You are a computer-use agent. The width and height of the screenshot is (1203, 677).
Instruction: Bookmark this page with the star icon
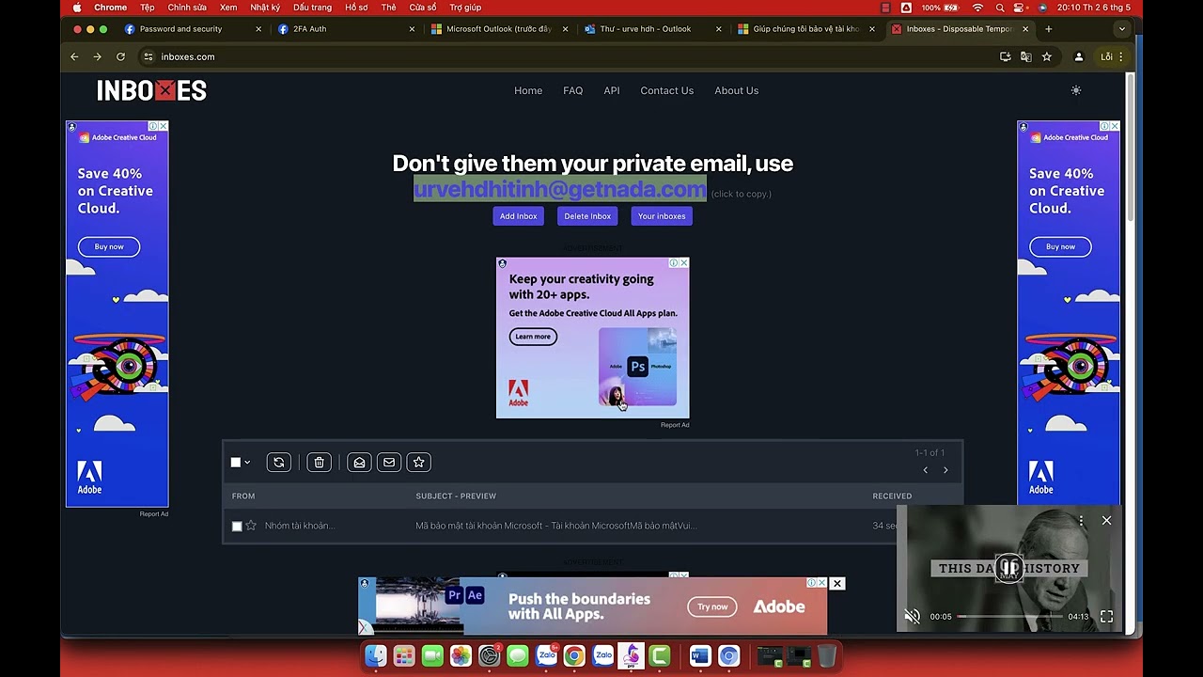[x=1046, y=56]
